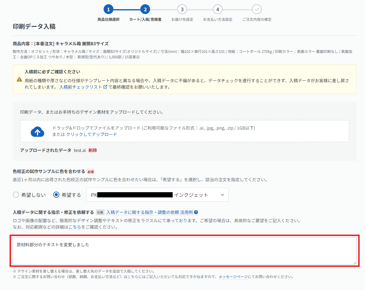The width and height of the screenshot is (365, 290).
Task: Select the 希望する radio button
Action: click(x=56, y=195)
